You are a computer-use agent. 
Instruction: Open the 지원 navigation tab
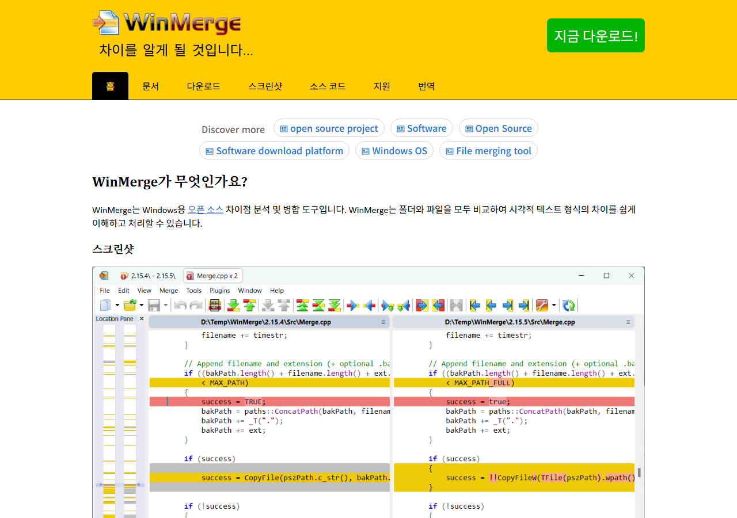click(382, 86)
